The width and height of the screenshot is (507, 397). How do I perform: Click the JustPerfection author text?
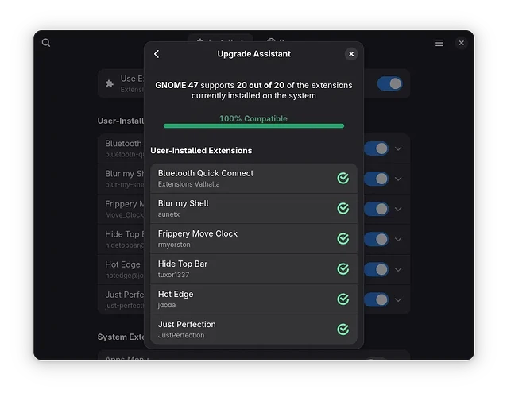tap(181, 335)
